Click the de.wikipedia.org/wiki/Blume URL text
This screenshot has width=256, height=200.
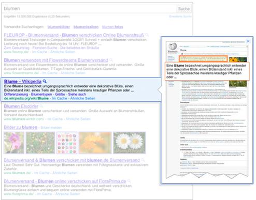coord(26,98)
